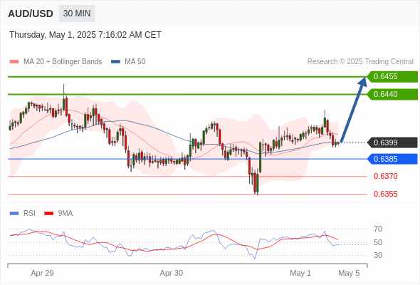
Task: Click the 0.6370 red support value
Action: point(385,176)
